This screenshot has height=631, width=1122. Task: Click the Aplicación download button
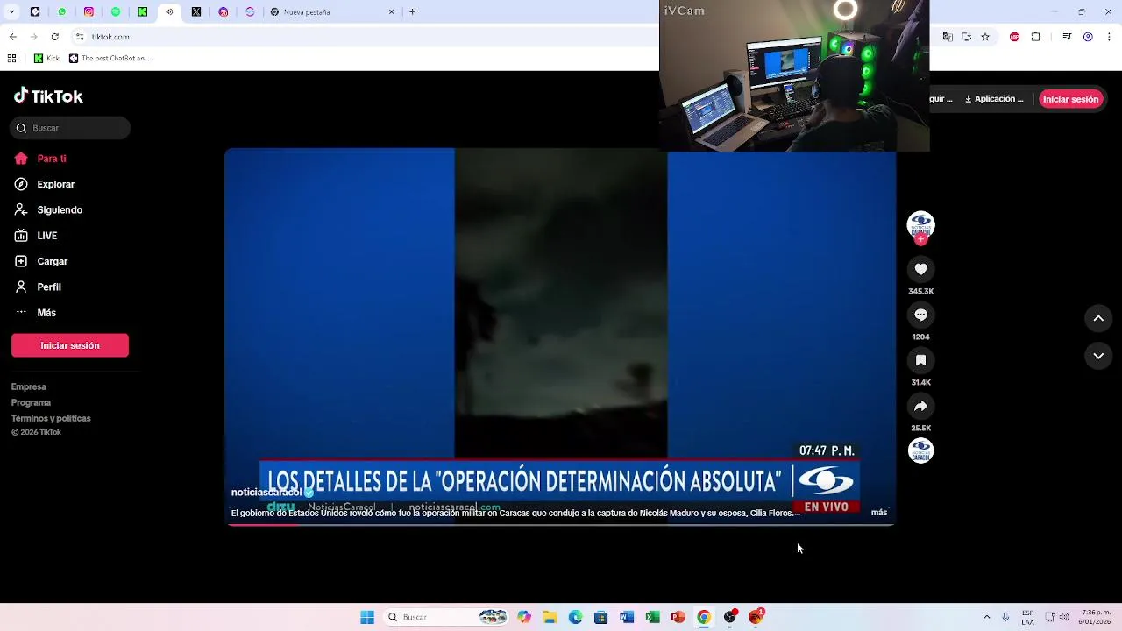[x=995, y=99]
